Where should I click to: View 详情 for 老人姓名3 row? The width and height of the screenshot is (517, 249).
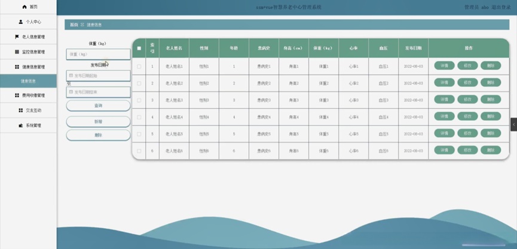(444, 99)
